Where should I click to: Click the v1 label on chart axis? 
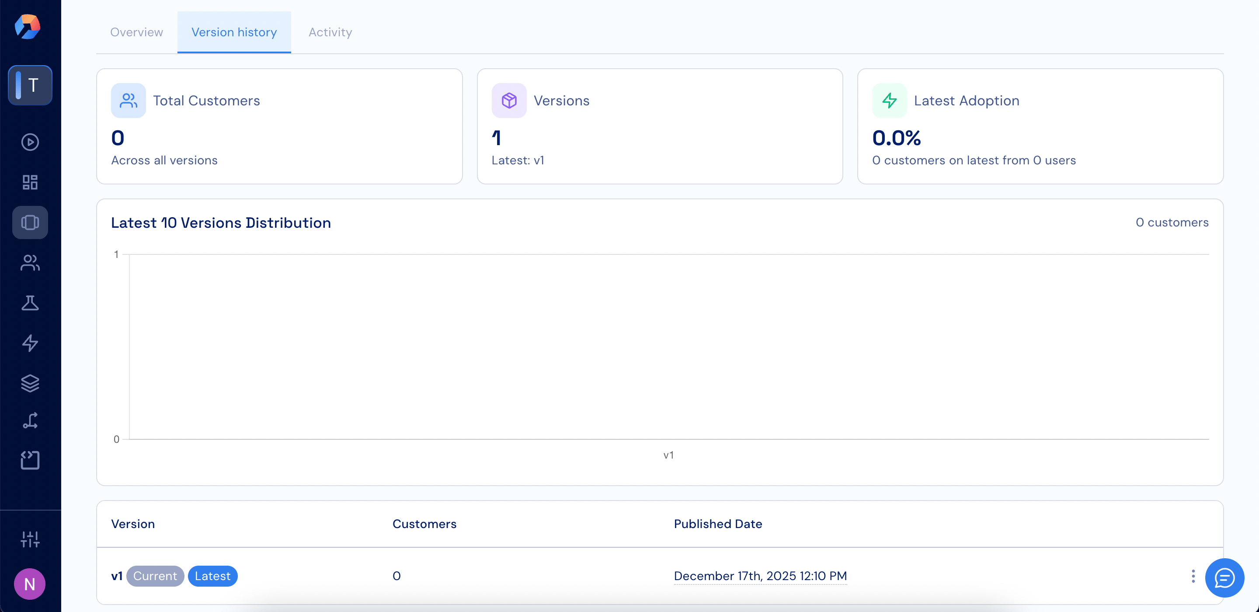pyautogui.click(x=668, y=455)
